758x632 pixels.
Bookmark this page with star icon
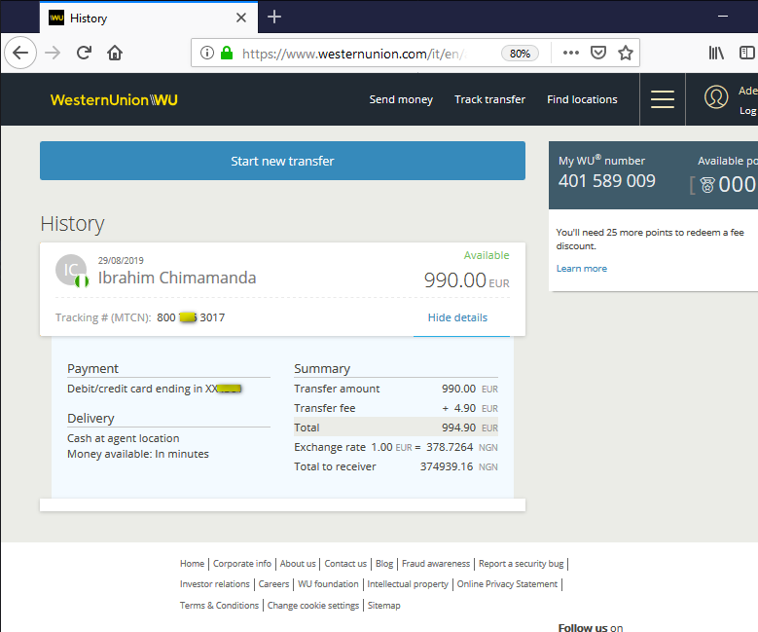point(626,53)
